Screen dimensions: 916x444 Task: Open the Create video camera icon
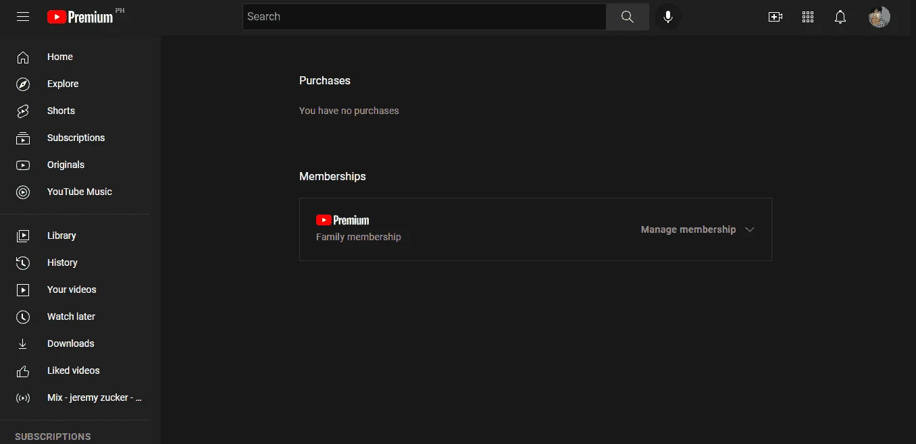775,17
